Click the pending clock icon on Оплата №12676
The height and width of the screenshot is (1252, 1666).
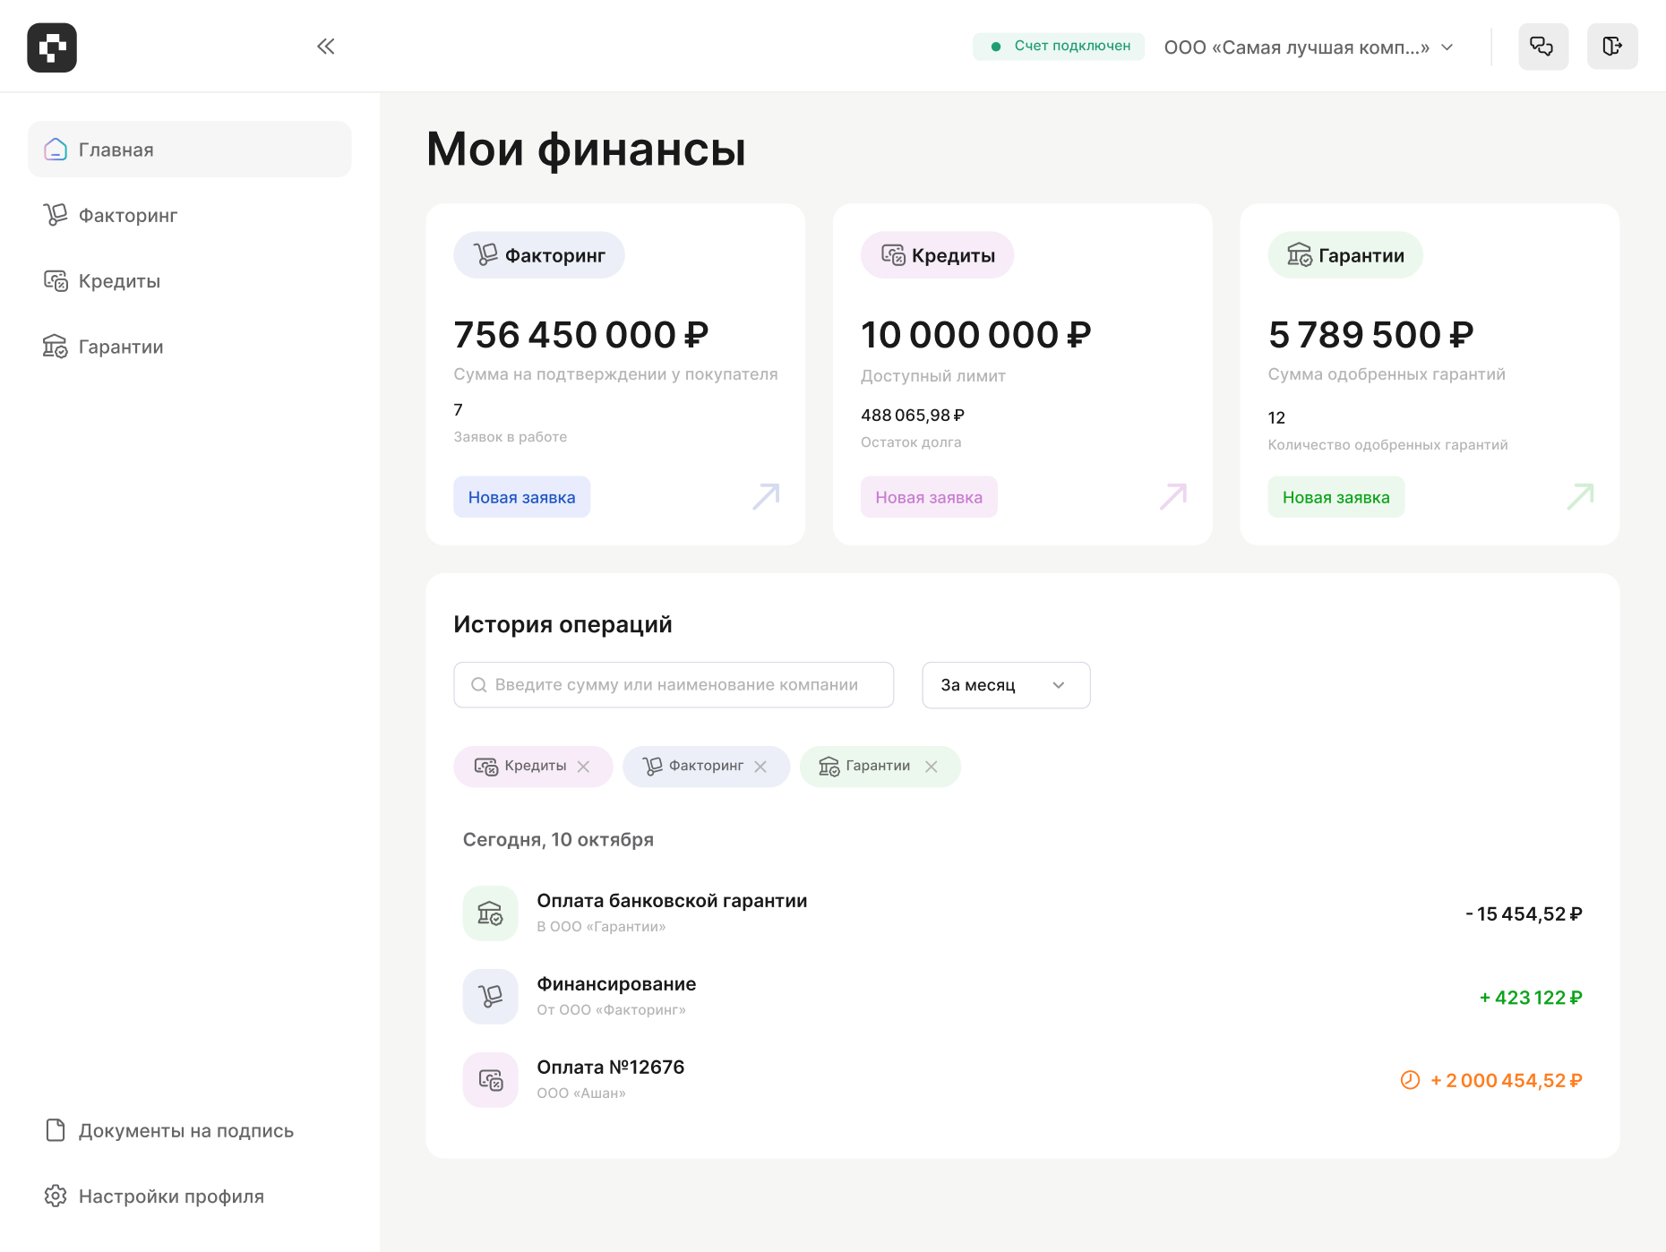click(x=1410, y=1080)
